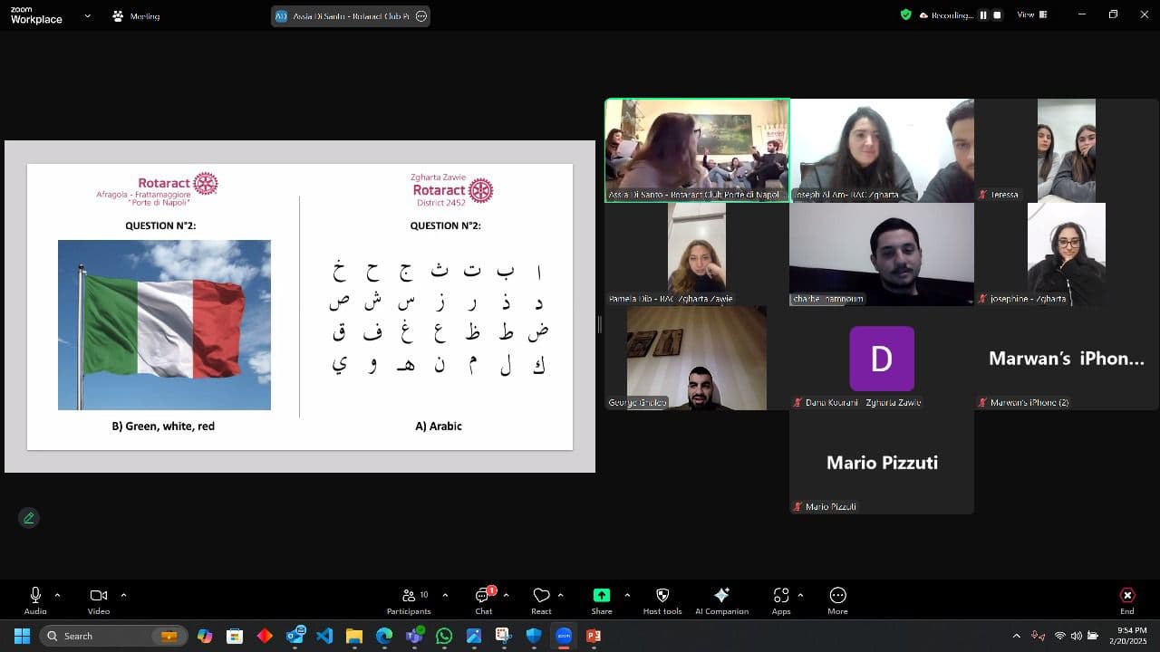Open the Zoom Workplace dropdown chevron
The width and height of the screenshot is (1160, 652).
coord(88,15)
